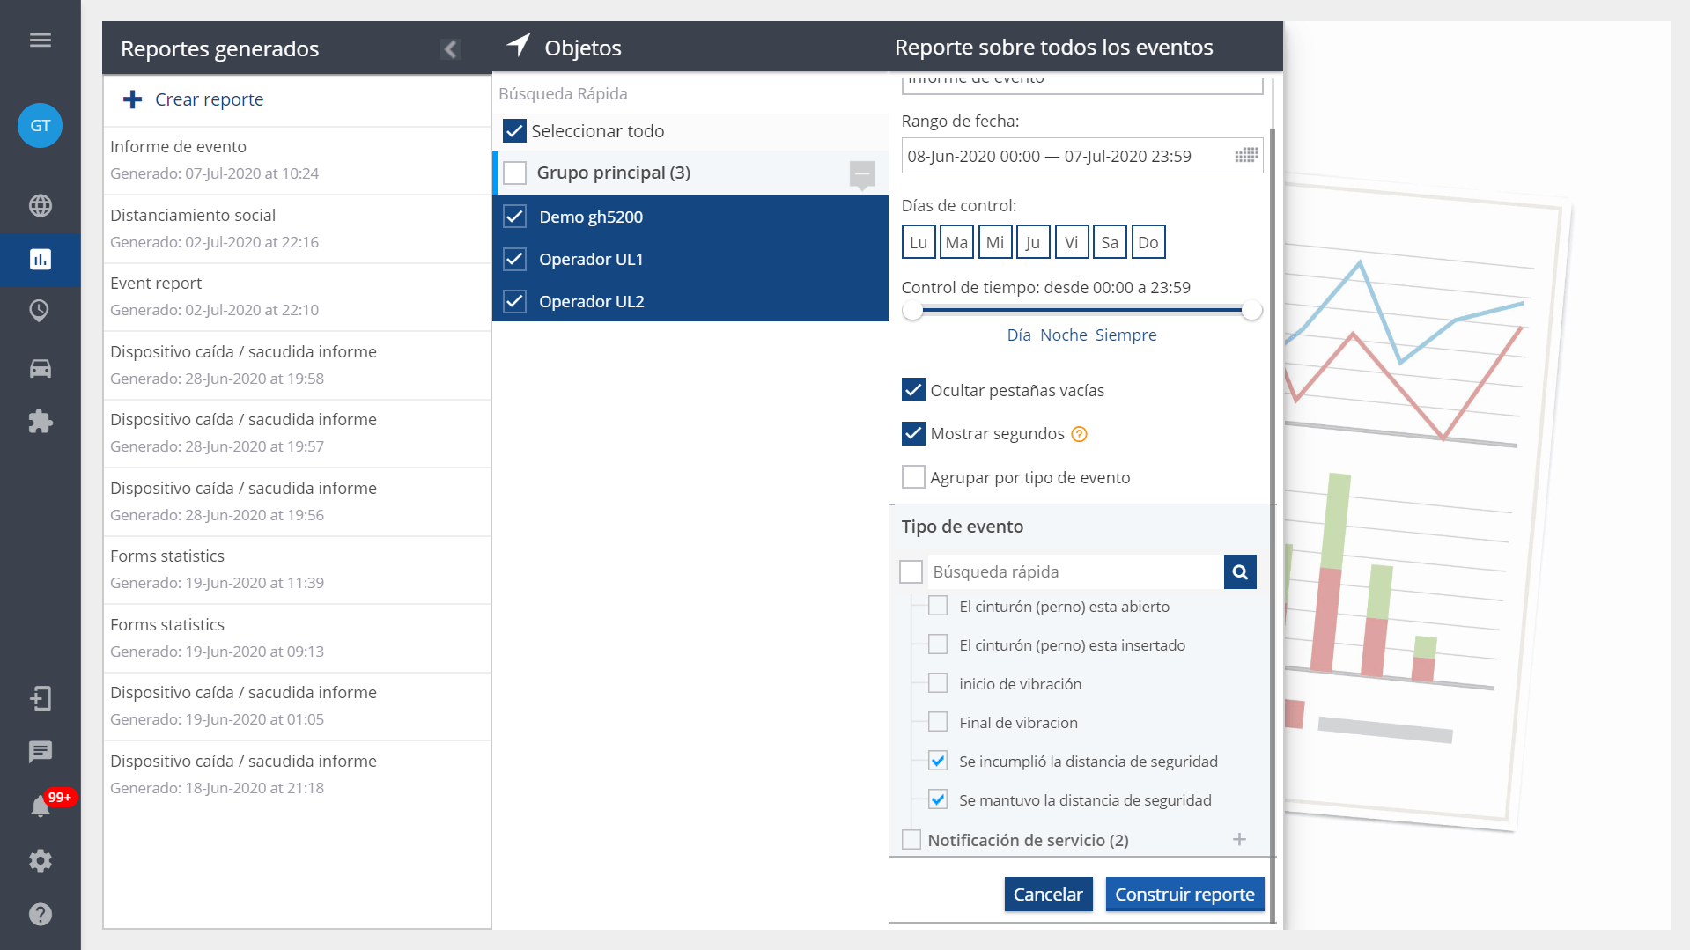Click the Rango de fecha field
This screenshot has width=1690, height=950.
coord(1082,156)
